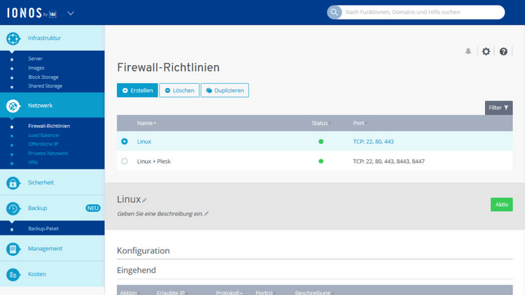Click the Backup clock icon
Screen dimensions: 525x295
click(13, 208)
